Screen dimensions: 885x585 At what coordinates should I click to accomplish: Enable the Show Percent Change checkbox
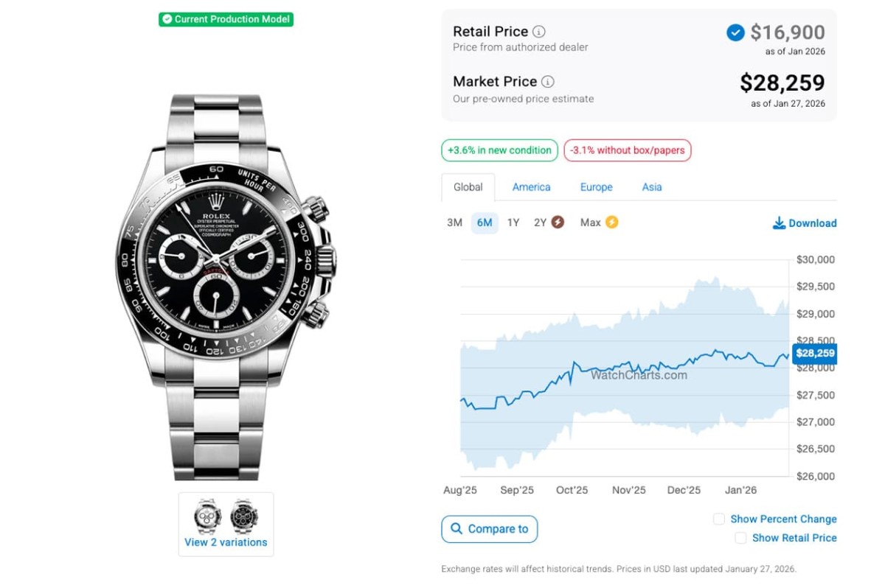719,519
